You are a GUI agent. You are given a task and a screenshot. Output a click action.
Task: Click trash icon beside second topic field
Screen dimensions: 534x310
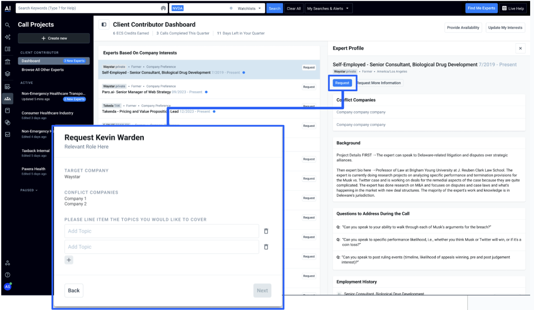[x=266, y=247]
